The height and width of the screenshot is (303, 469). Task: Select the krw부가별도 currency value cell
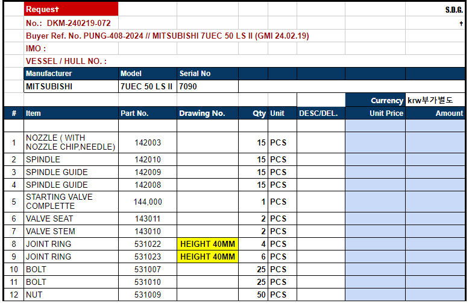tap(435, 100)
